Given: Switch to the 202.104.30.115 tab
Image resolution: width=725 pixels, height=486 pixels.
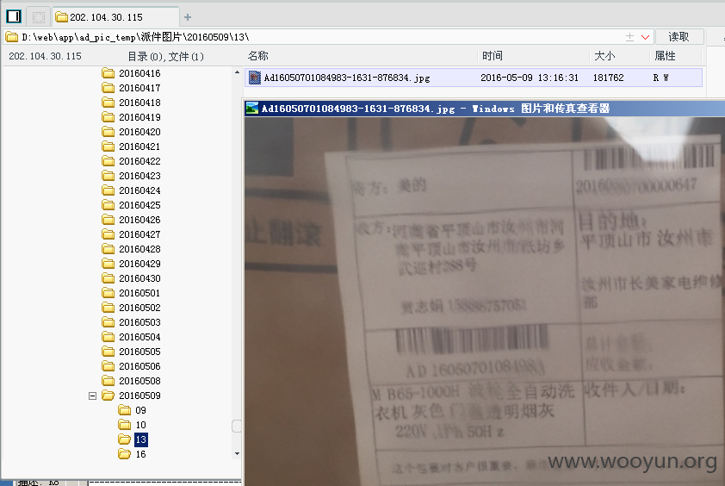Looking at the screenshot, I should (x=115, y=17).
